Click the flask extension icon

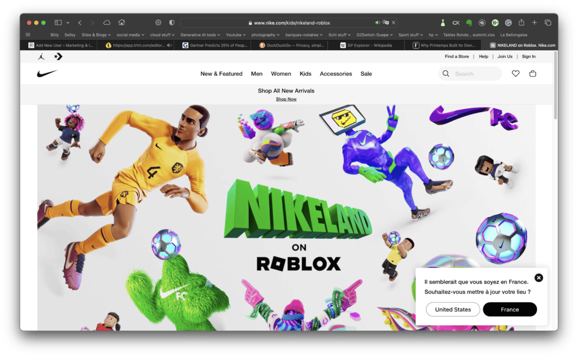[x=443, y=23]
